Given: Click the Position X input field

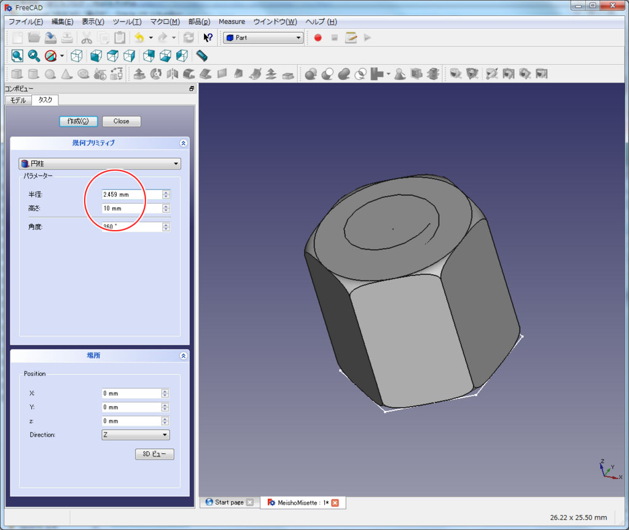Looking at the screenshot, I should (x=131, y=393).
